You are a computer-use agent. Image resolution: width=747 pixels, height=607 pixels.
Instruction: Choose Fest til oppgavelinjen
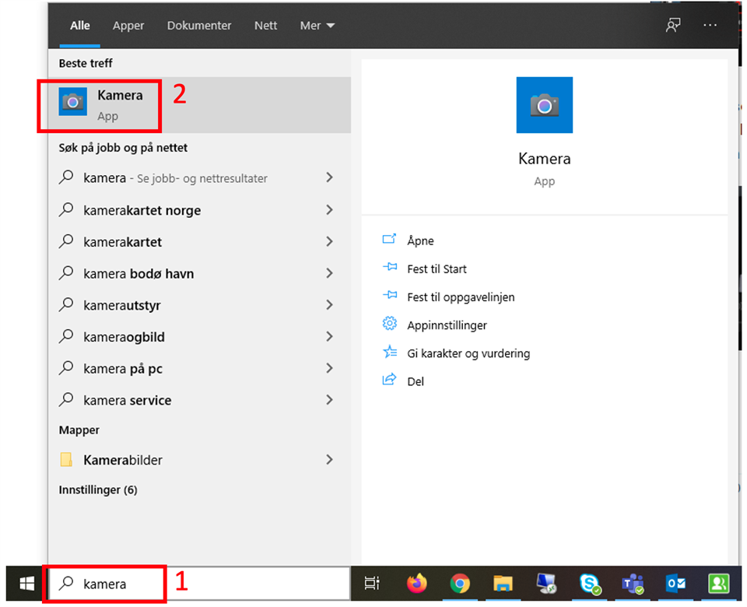[x=460, y=297]
